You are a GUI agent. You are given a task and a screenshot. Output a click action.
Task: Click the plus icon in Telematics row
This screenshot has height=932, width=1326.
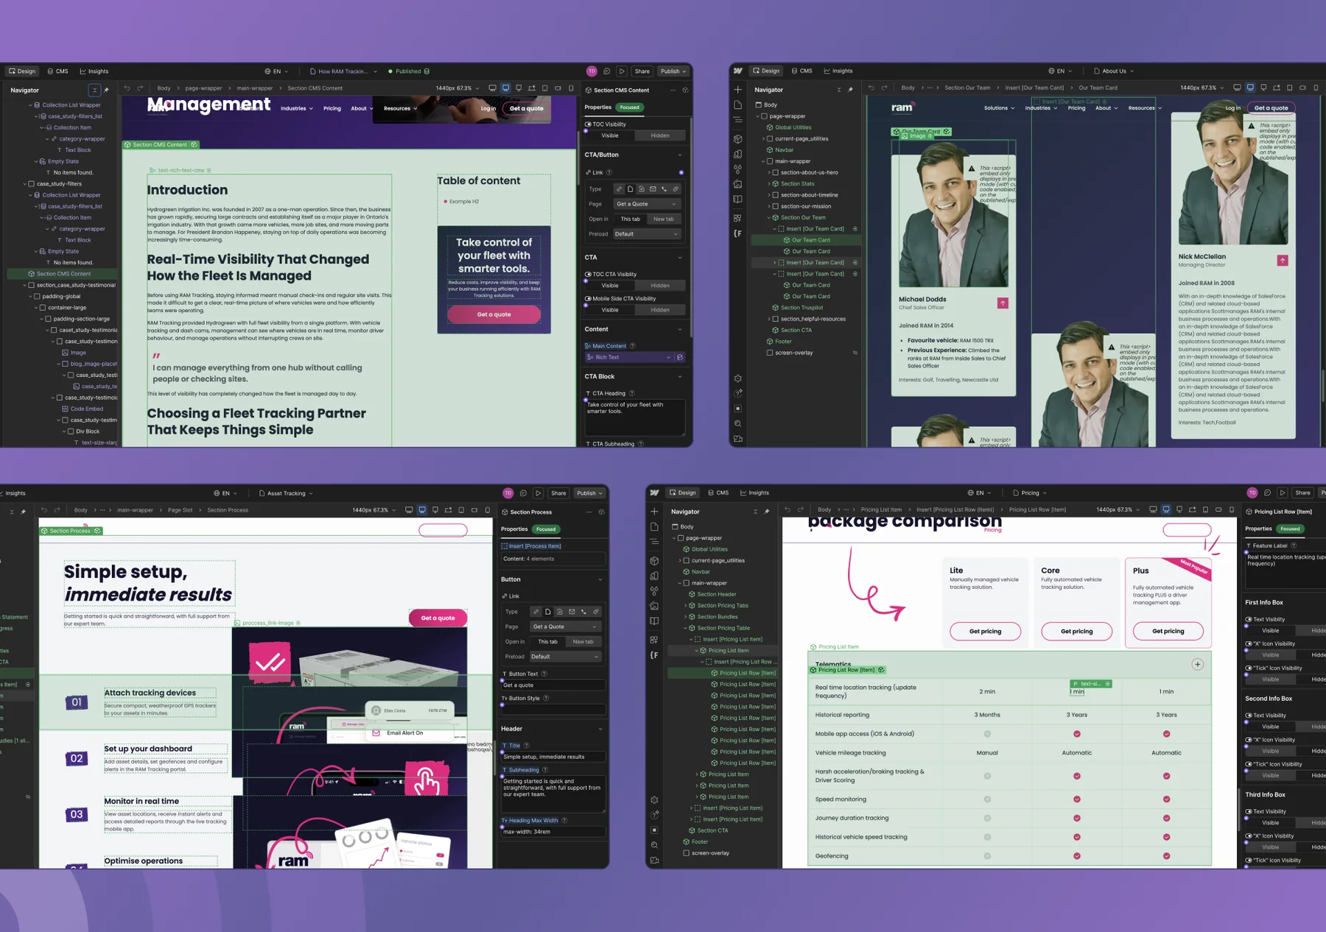tap(1198, 664)
